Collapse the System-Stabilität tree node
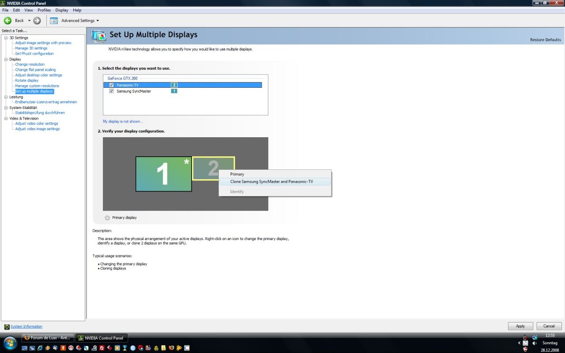 6,108
